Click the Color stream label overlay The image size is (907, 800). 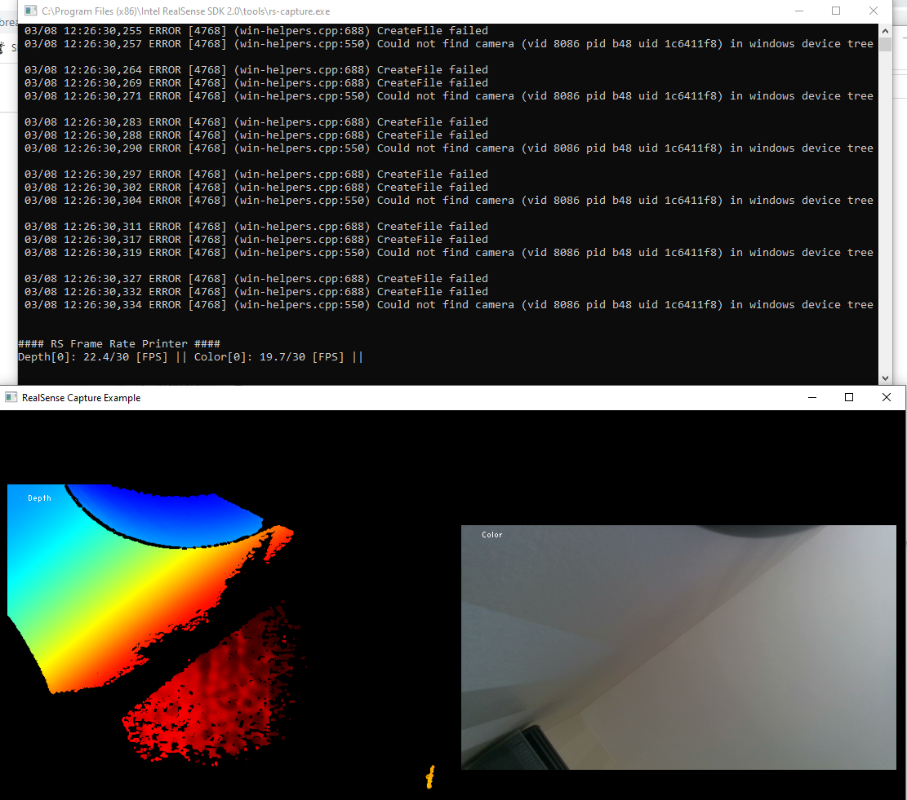coord(491,534)
